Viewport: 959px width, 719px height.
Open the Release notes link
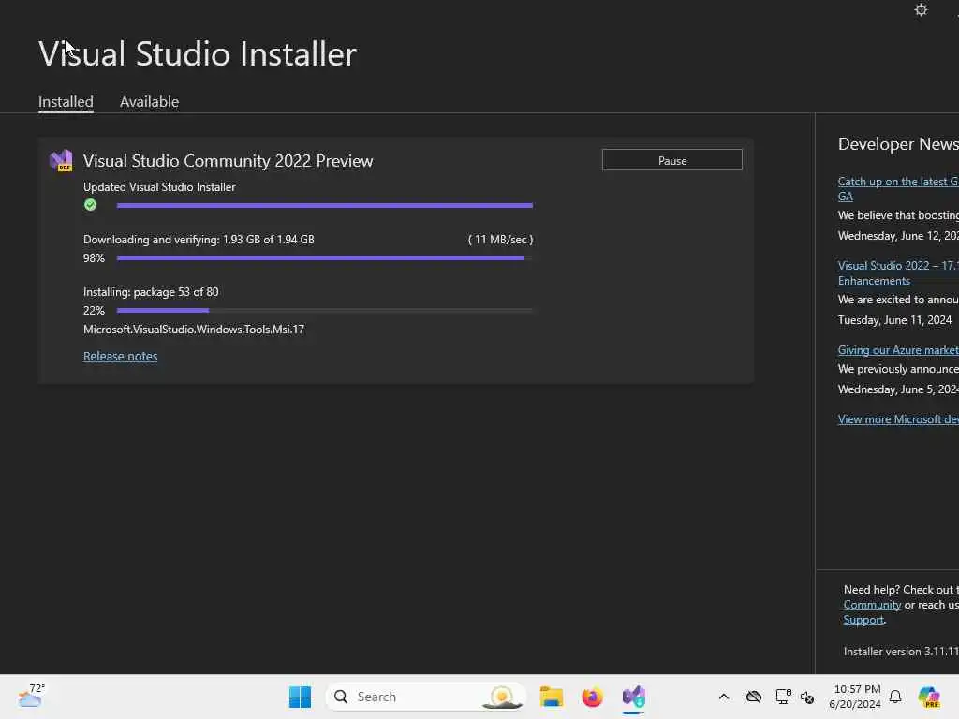point(121,356)
